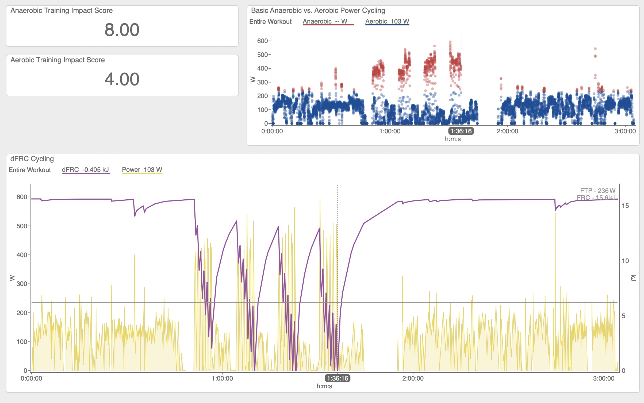
Task: Click Entire Workout in the Anaerobic vs. Aerobic chart
Action: click(270, 22)
